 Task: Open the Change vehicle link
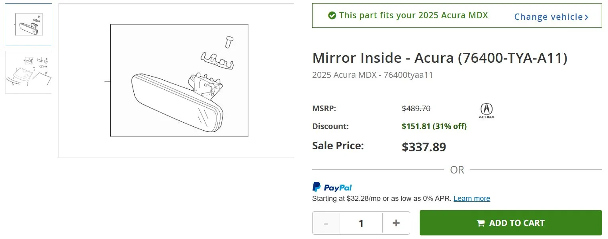[549, 17]
